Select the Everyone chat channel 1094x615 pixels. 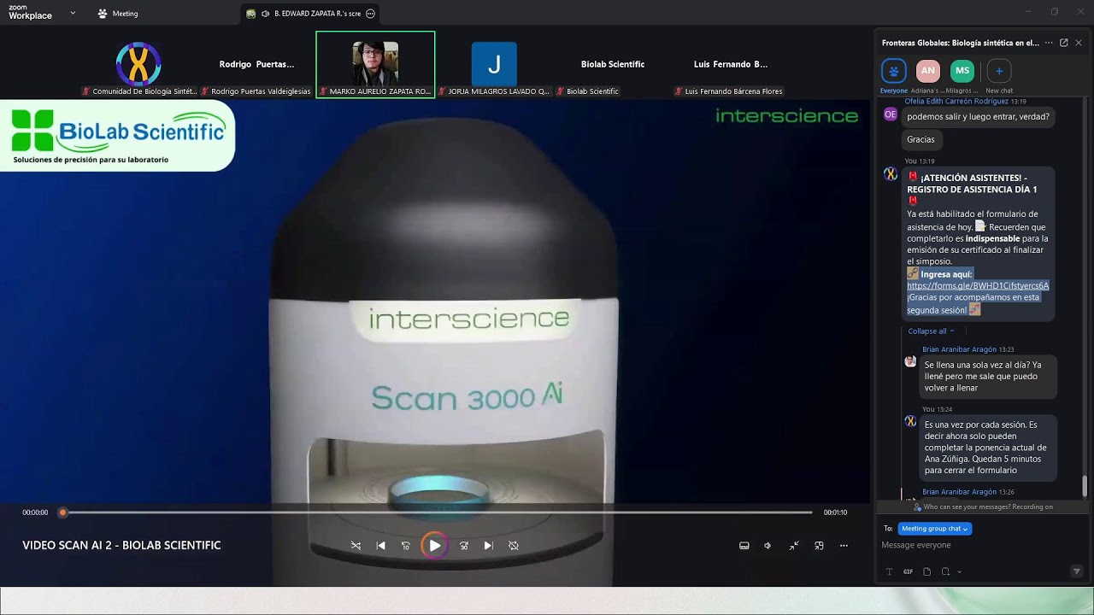point(894,75)
